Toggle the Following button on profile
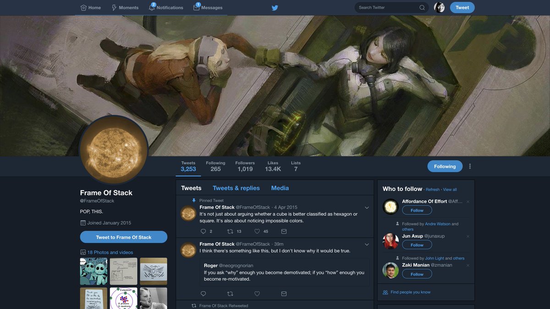This screenshot has width=550, height=309. click(445, 166)
